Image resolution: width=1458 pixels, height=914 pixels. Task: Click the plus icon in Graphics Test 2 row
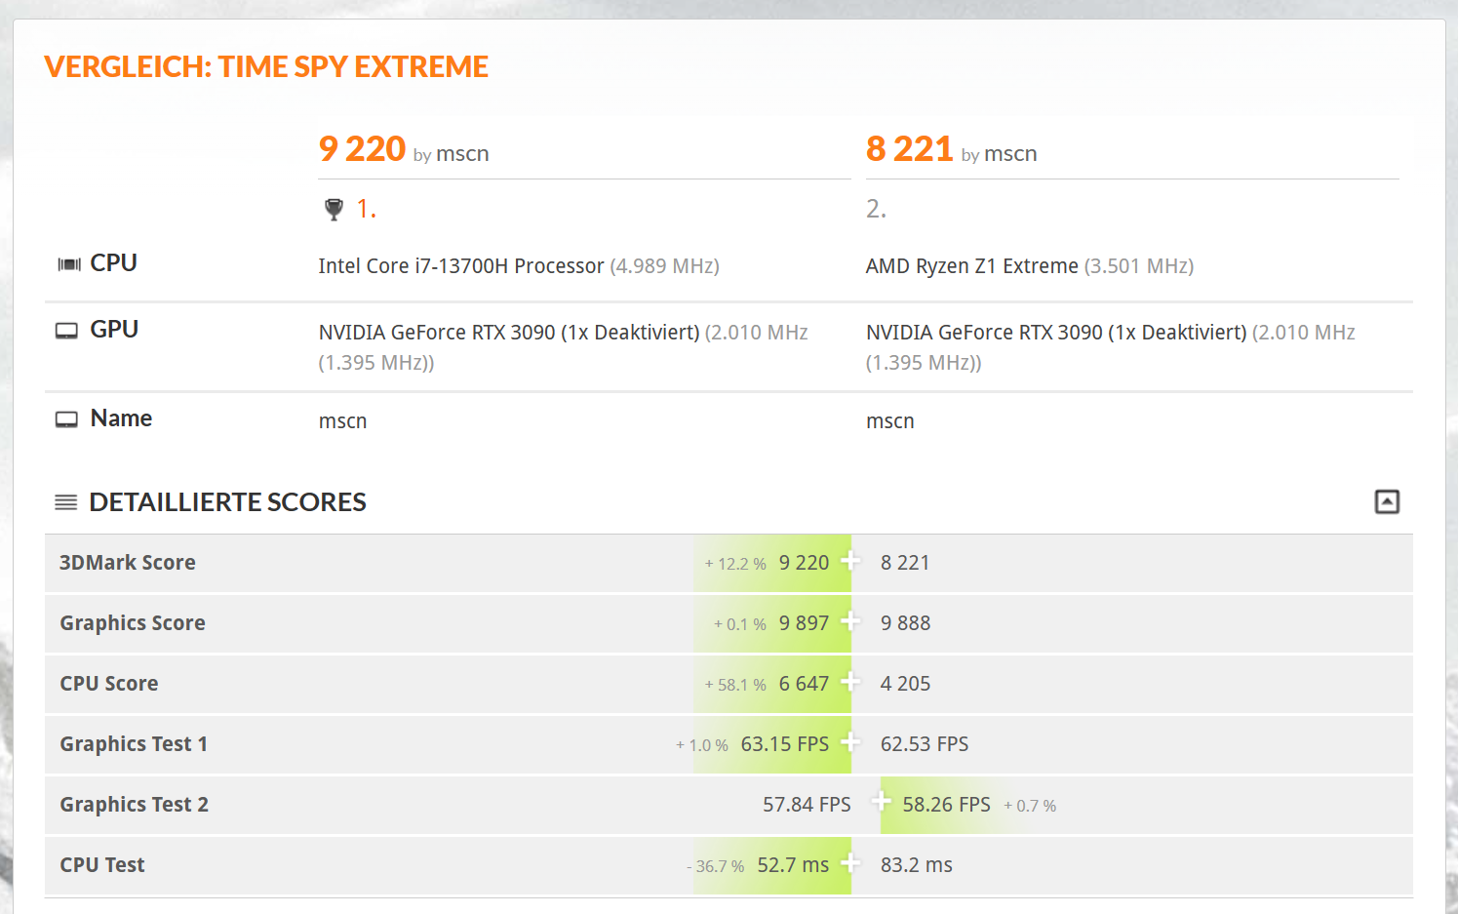pos(881,802)
